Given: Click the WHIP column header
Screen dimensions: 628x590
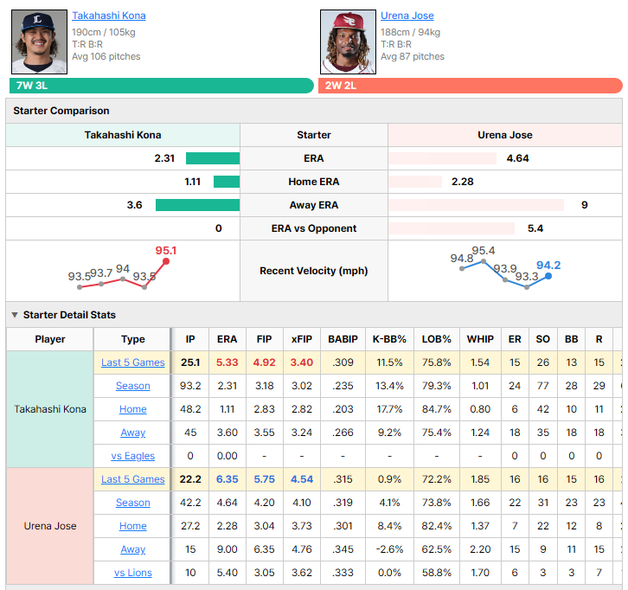Looking at the screenshot, I should click(480, 339).
